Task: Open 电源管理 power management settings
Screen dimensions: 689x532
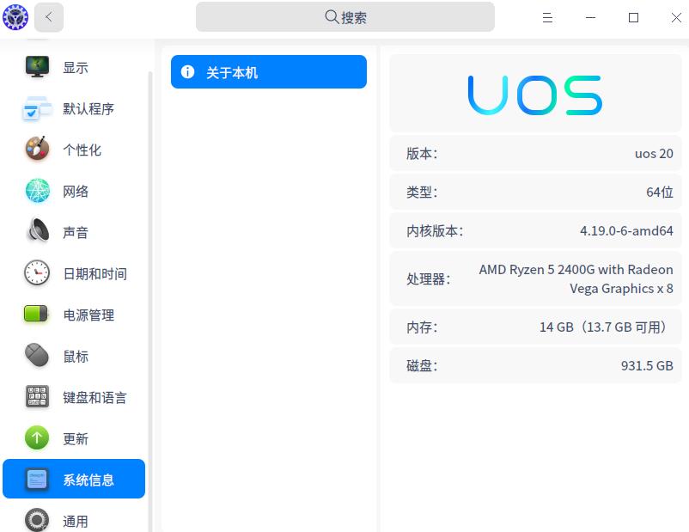Action: 37,315
